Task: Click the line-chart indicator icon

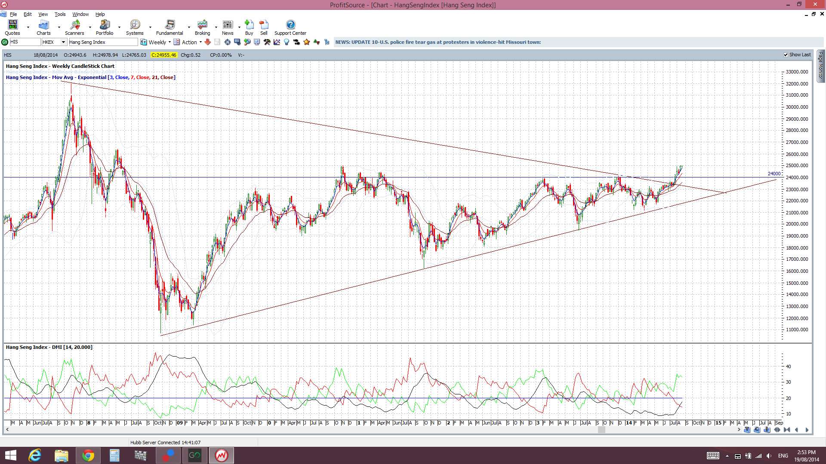Action: (277, 42)
